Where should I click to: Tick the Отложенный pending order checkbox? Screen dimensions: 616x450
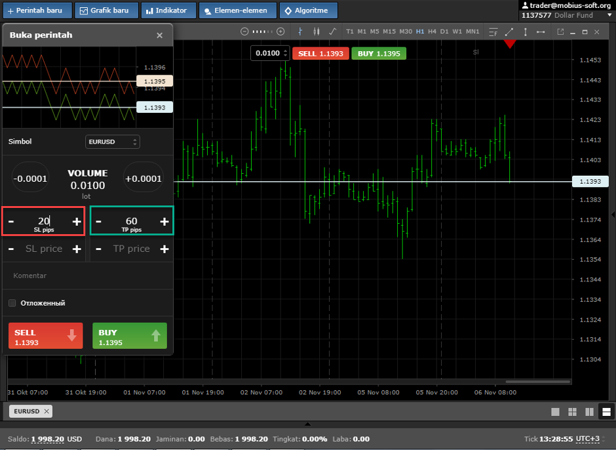[12, 303]
